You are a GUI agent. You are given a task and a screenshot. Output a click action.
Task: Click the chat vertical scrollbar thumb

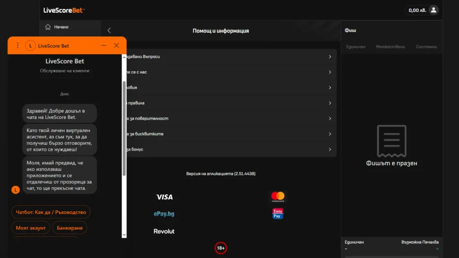124,129
